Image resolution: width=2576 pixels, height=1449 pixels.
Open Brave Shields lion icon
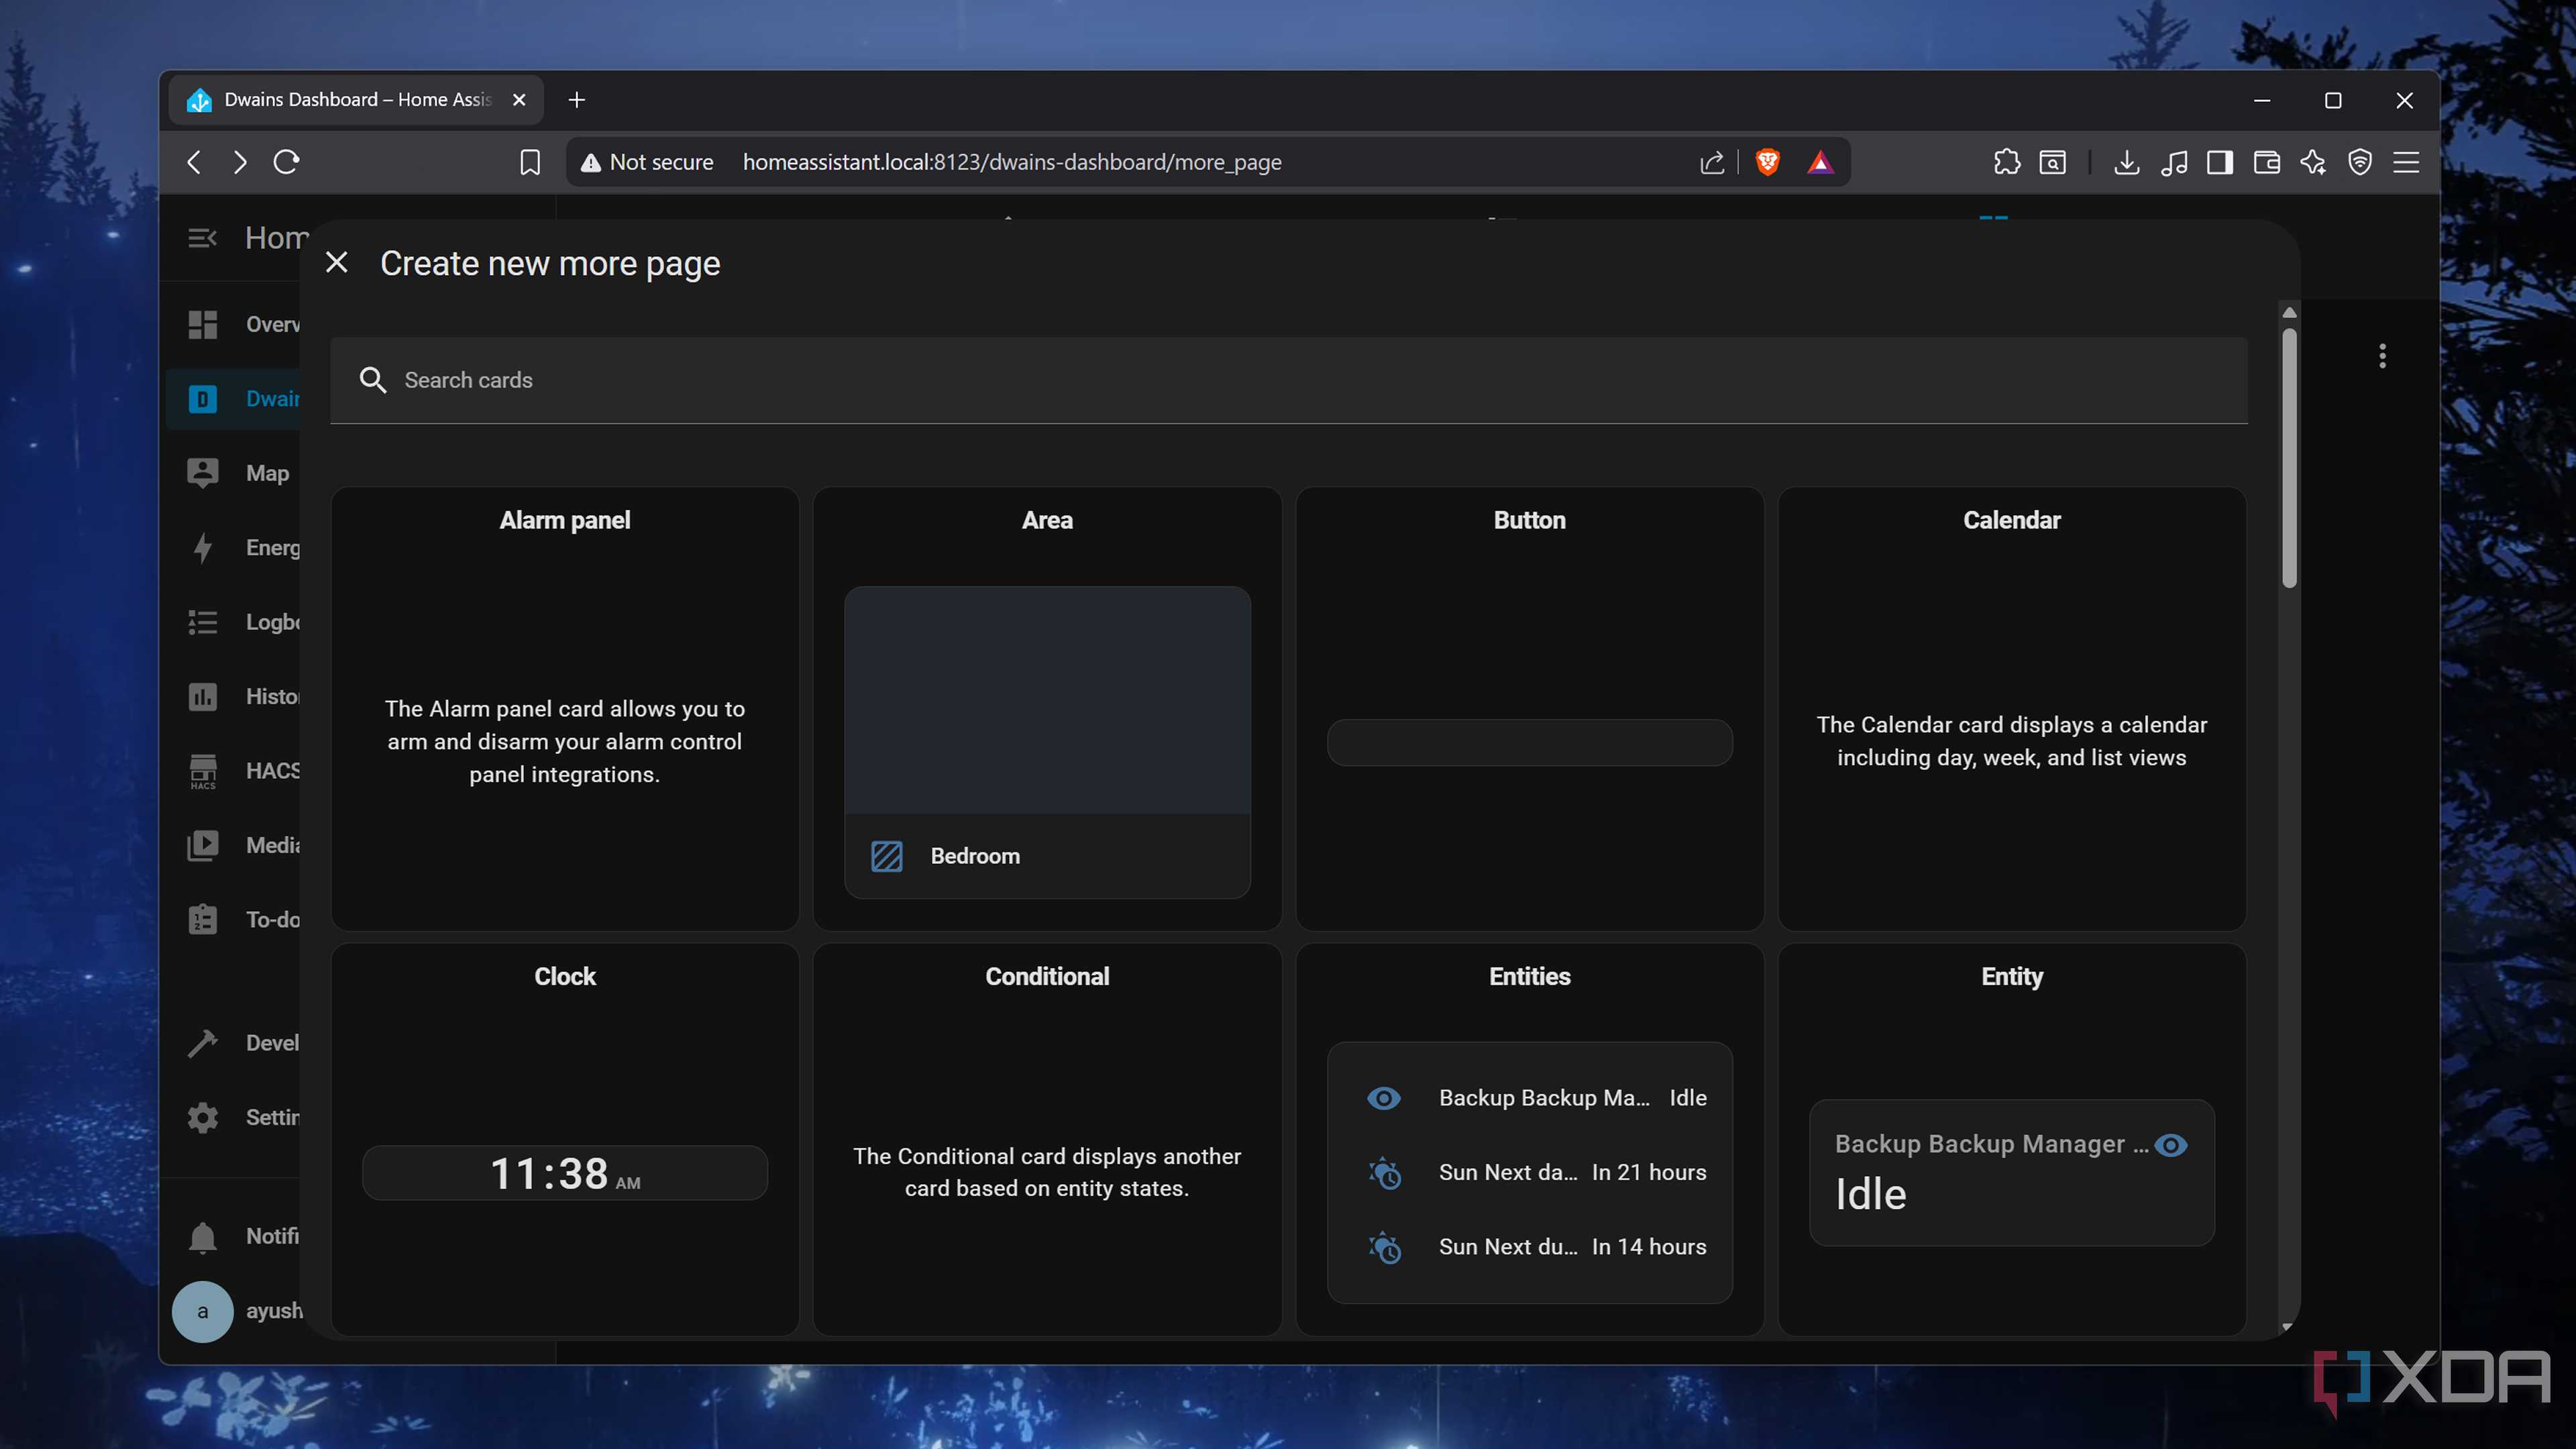[x=1768, y=162]
